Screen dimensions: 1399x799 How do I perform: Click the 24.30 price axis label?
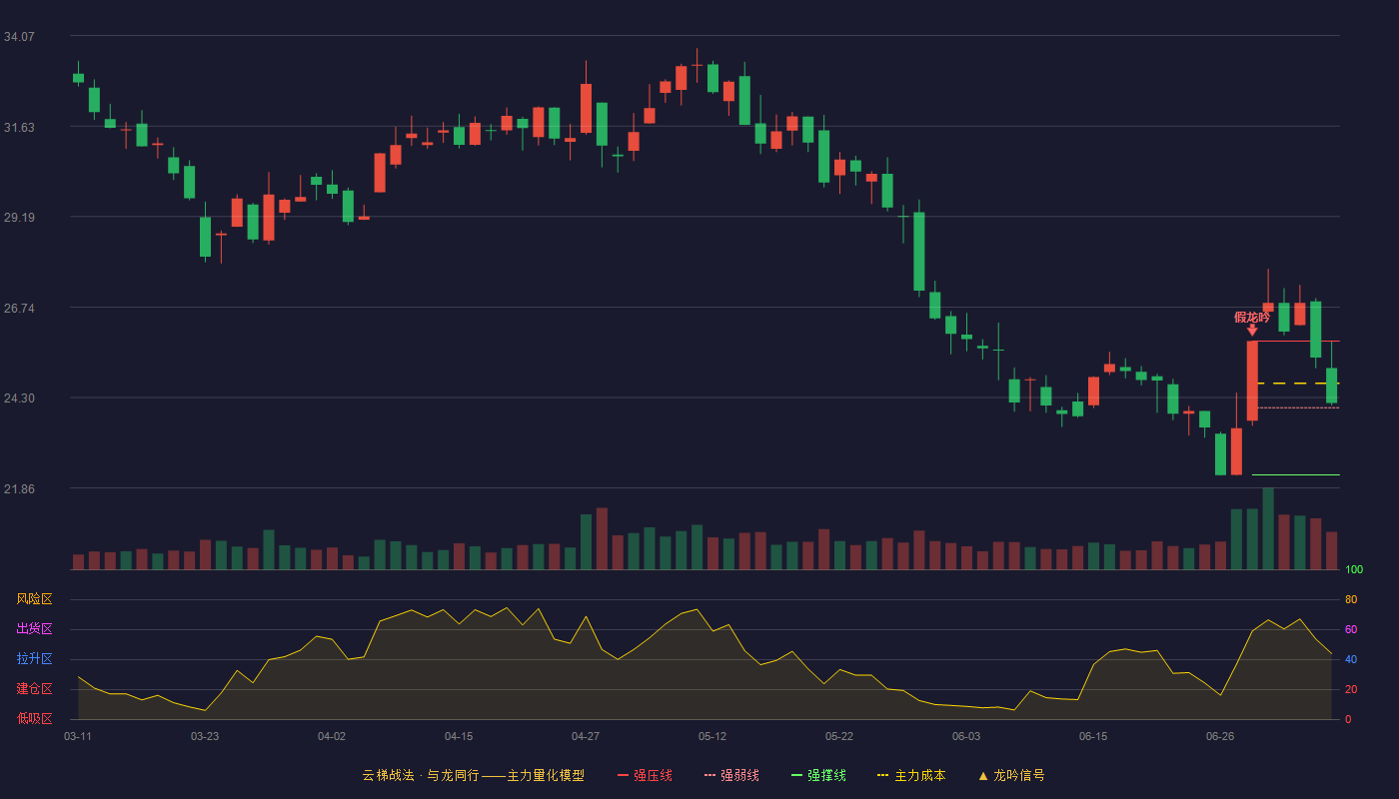click(19, 399)
